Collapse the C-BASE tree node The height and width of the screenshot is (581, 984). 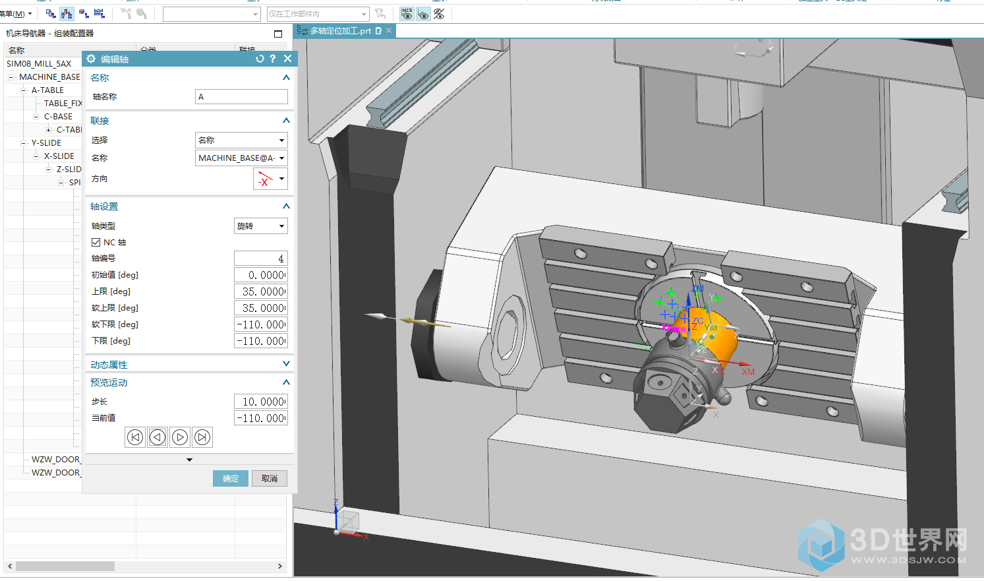point(36,117)
